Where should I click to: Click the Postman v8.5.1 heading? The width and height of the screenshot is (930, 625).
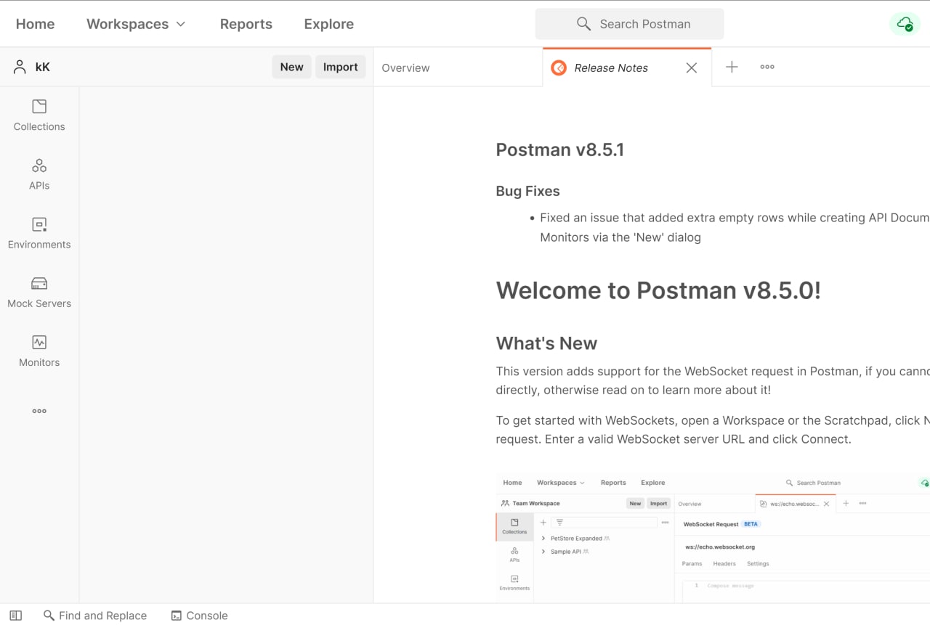(x=560, y=150)
